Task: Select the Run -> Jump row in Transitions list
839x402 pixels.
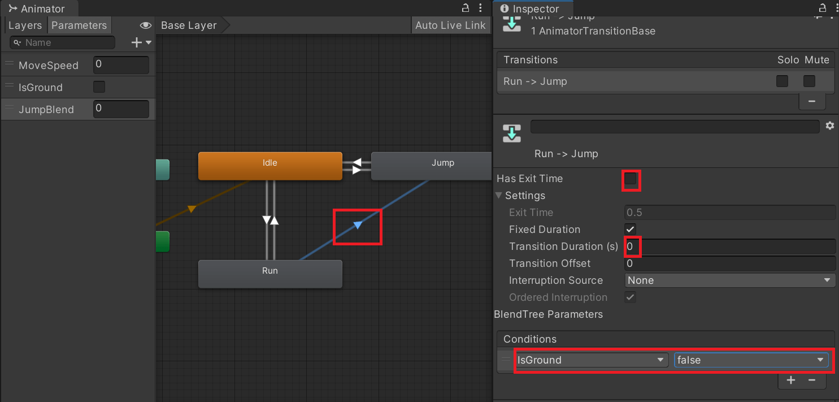Action: pos(666,81)
